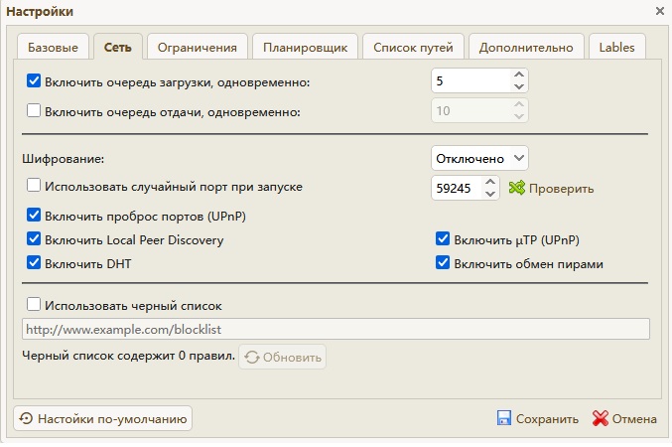Click up arrow of upload queue spinner

(519, 104)
